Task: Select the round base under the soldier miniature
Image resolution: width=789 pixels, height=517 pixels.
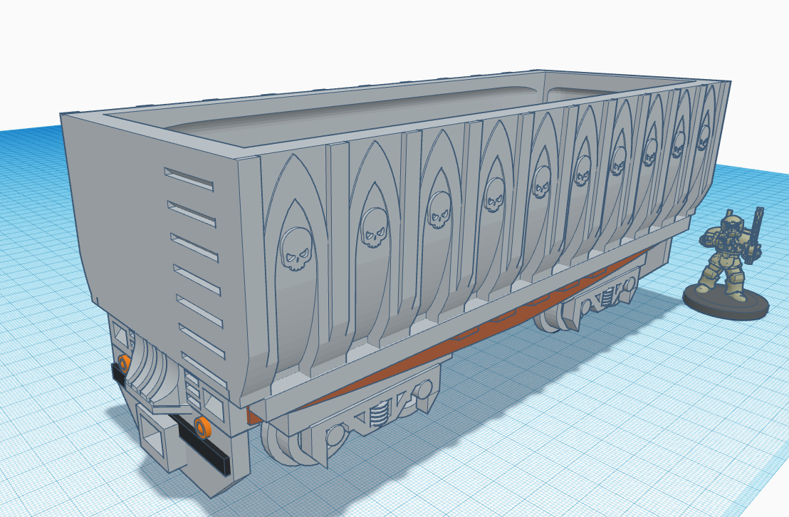Action: pos(726,301)
